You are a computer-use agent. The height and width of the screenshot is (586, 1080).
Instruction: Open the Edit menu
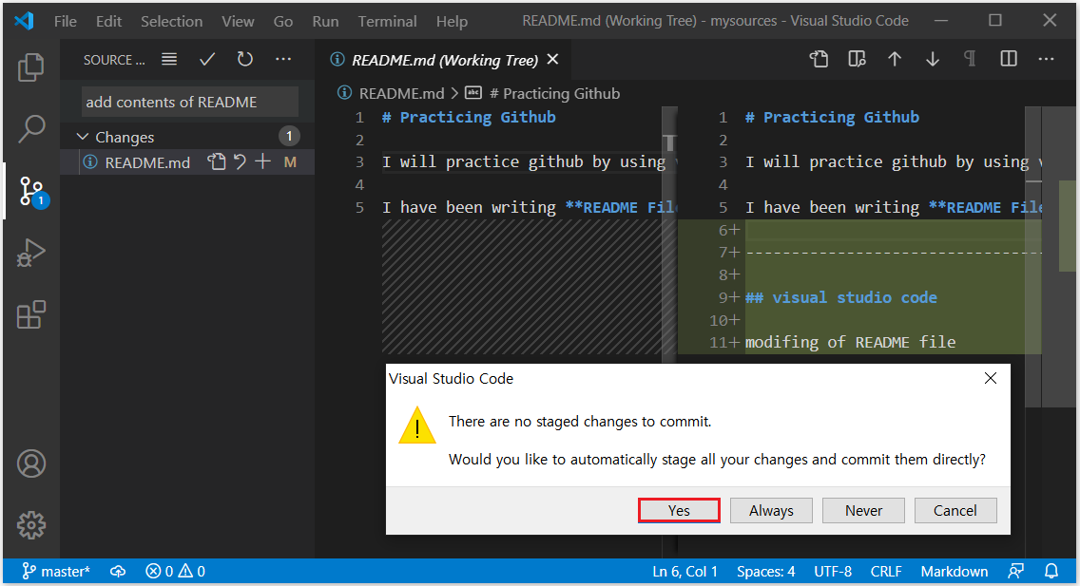click(x=108, y=21)
